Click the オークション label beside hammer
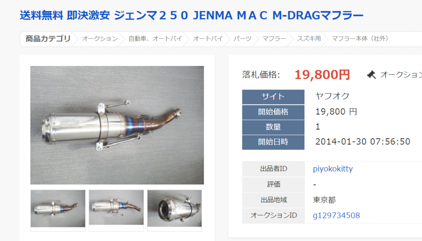This screenshot has height=241, width=422. pyautogui.click(x=401, y=75)
